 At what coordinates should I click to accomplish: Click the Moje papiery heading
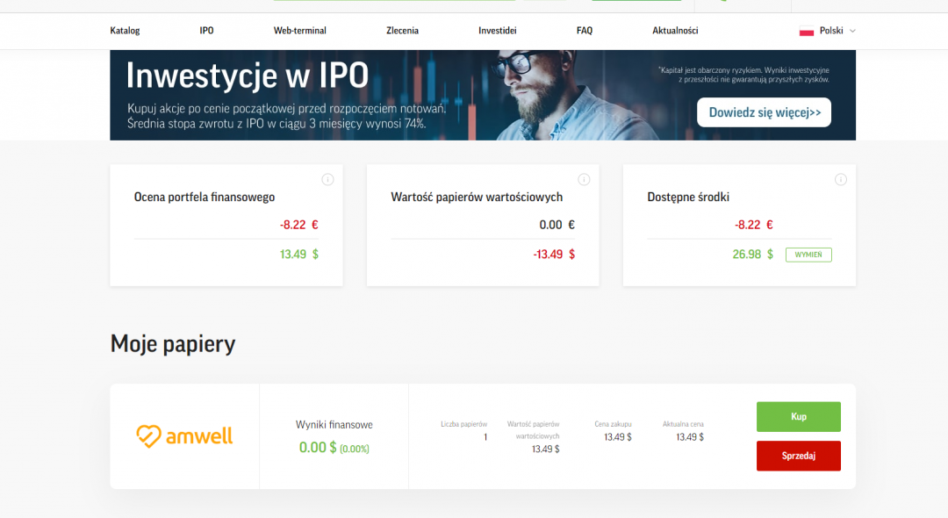click(173, 344)
